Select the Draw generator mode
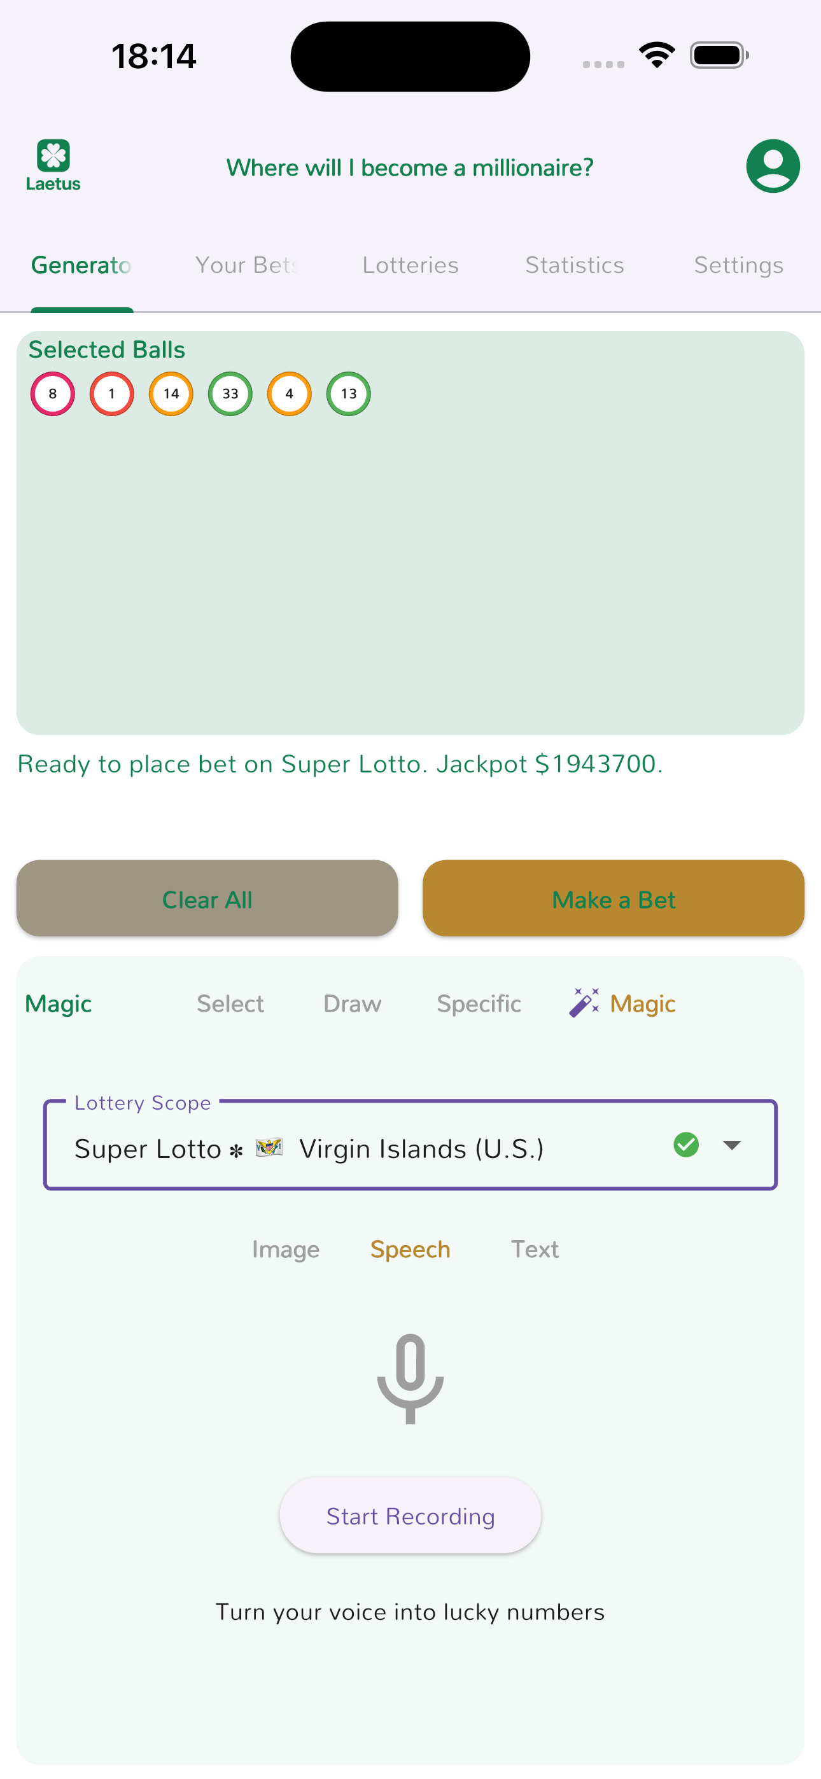Image resolution: width=821 pixels, height=1779 pixels. [x=352, y=1003]
